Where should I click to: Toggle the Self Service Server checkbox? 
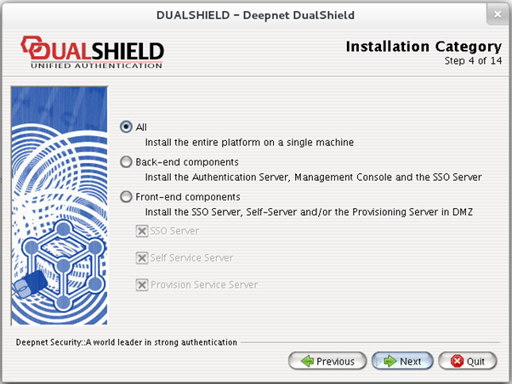pyautogui.click(x=142, y=258)
